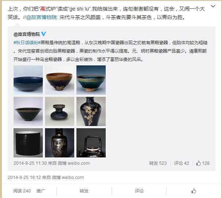Open the @故宫博物院 mention link in repost text

point(42,18)
